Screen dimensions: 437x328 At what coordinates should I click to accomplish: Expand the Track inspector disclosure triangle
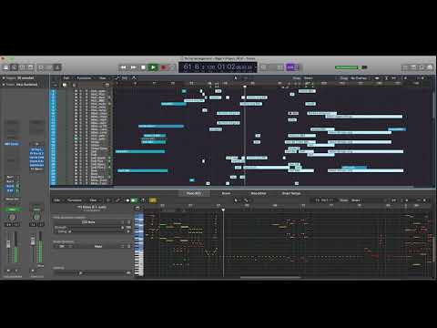4,85
